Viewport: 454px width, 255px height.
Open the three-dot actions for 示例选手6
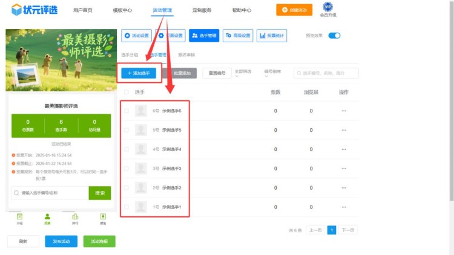344,111
